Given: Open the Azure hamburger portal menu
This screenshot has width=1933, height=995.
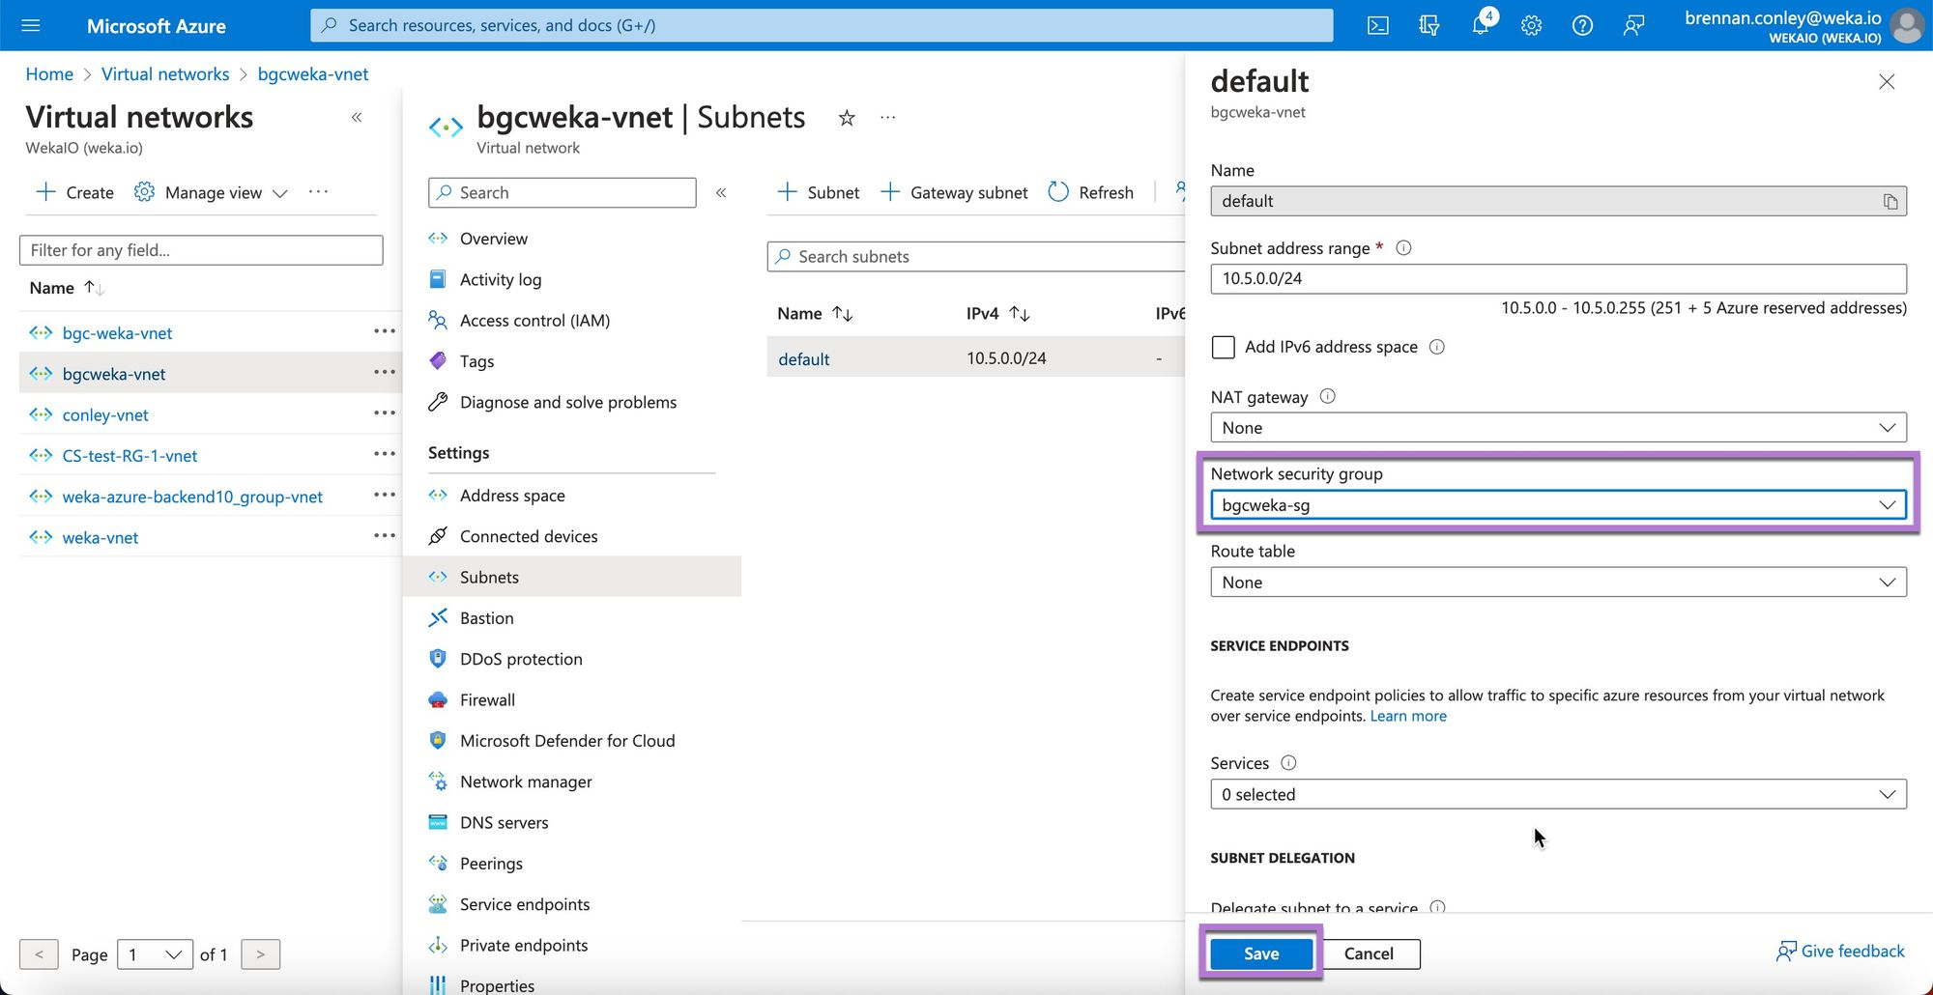Looking at the screenshot, I should coord(31,26).
